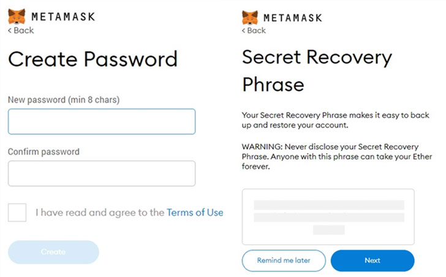Go Back from the Secret Recovery Phrase screen
This screenshot has width=446, height=277.
pyautogui.click(x=254, y=31)
